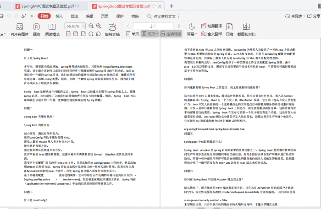The image size is (321, 209).
Task: Select actual size page icon
Action: click(68, 34)
